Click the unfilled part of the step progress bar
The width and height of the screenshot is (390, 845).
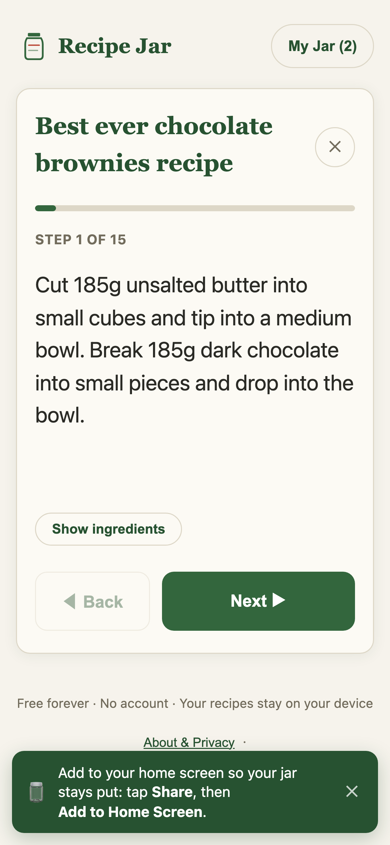coord(205,208)
